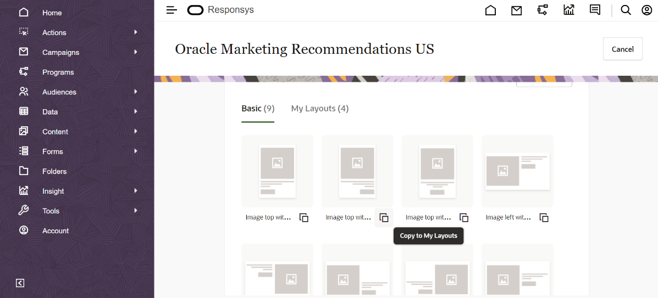Collapse the sidebar navigation panel
Viewport: 658px width, 298px height.
pyautogui.click(x=20, y=283)
